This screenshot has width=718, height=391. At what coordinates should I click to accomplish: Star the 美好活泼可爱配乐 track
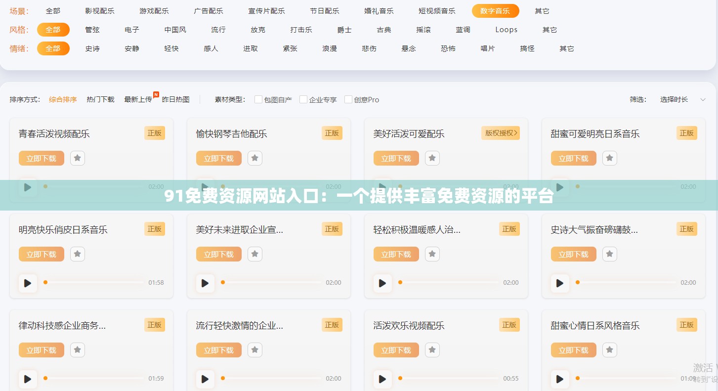(x=432, y=158)
